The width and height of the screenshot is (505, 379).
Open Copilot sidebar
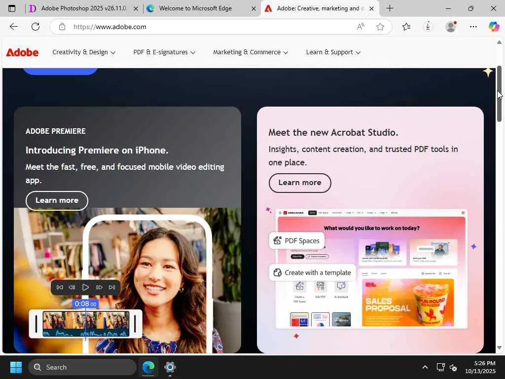pyautogui.click(x=494, y=27)
